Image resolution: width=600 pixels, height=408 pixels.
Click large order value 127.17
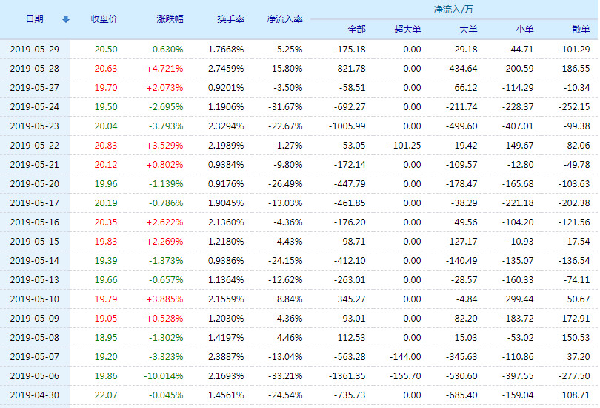click(x=463, y=241)
